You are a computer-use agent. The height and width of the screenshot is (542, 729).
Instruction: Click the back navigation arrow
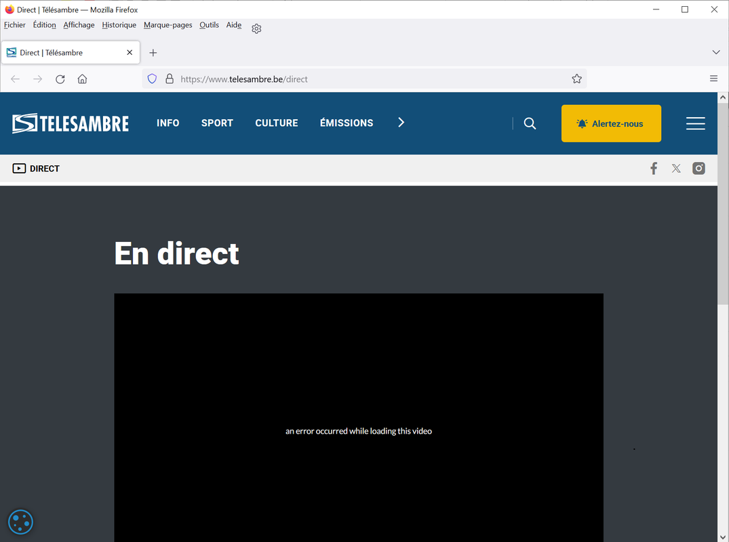(16, 79)
